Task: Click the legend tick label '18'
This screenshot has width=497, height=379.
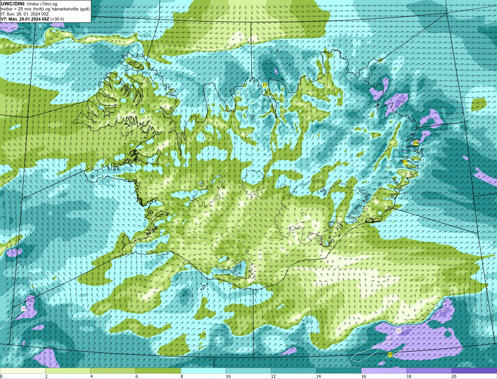Action: point(409,376)
